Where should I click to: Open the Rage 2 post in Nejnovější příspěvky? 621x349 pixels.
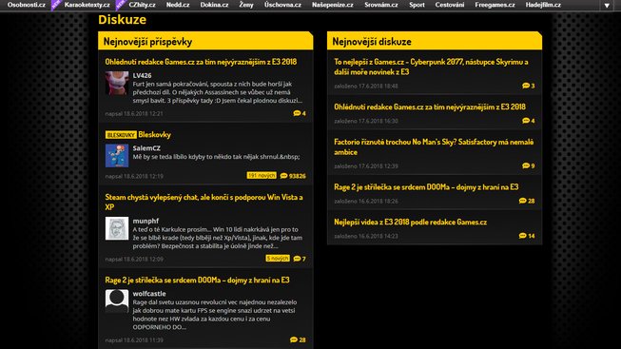pyautogui.click(x=197, y=281)
